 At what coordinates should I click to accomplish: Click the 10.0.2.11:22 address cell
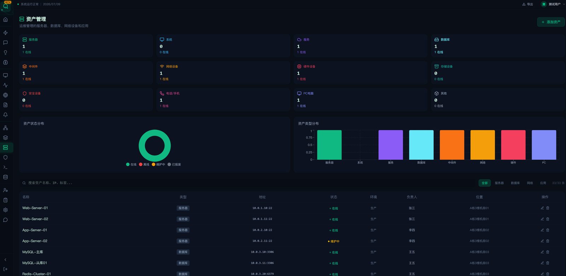(x=262, y=241)
